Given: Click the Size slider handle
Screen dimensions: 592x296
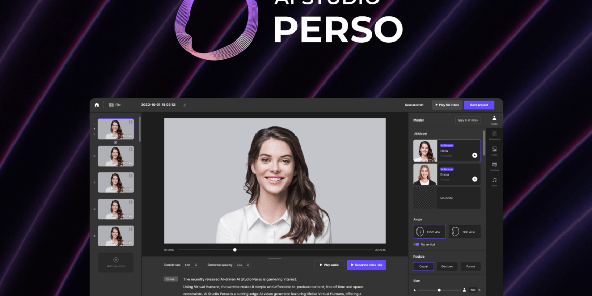Looking at the screenshot, I should pos(439,290).
